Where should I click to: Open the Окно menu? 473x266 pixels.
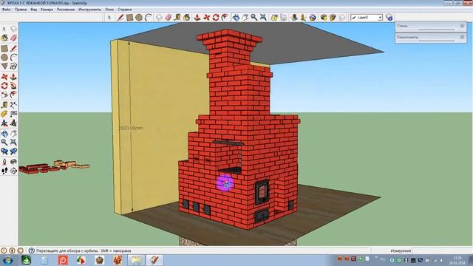pyautogui.click(x=109, y=10)
